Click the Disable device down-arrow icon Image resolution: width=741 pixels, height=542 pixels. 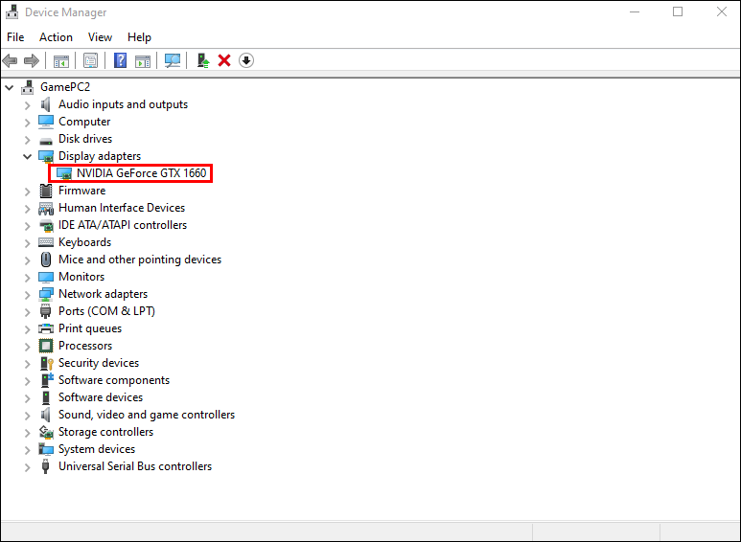tap(246, 60)
